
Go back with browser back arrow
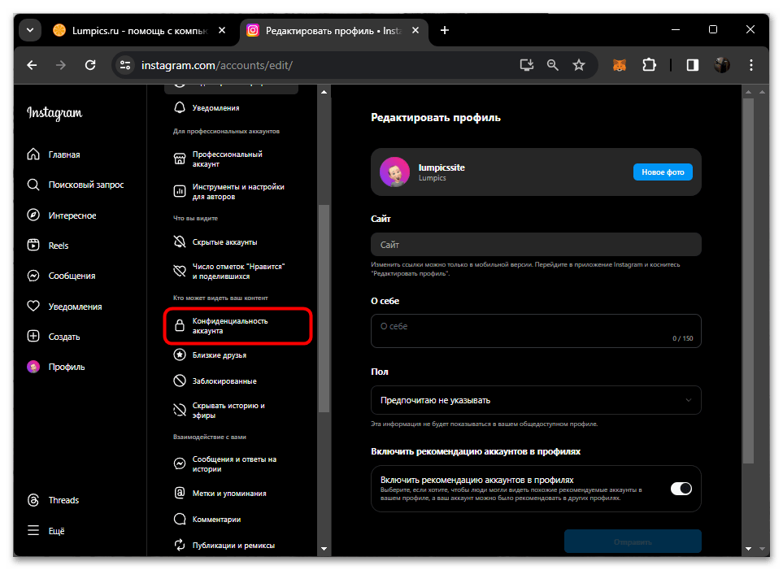(32, 65)
